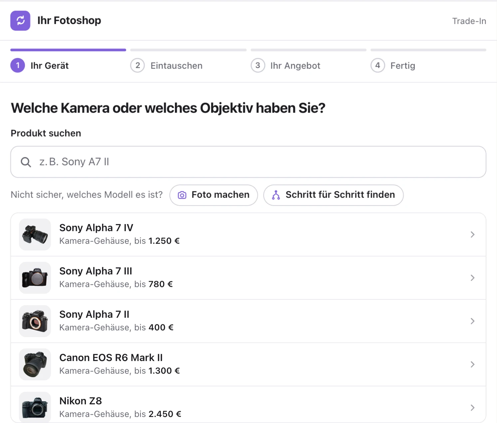The height and width of the screenshot is (423, 497).
Task: Choose the Sony Alpha 7 IV title
Action: click(96, 228)
